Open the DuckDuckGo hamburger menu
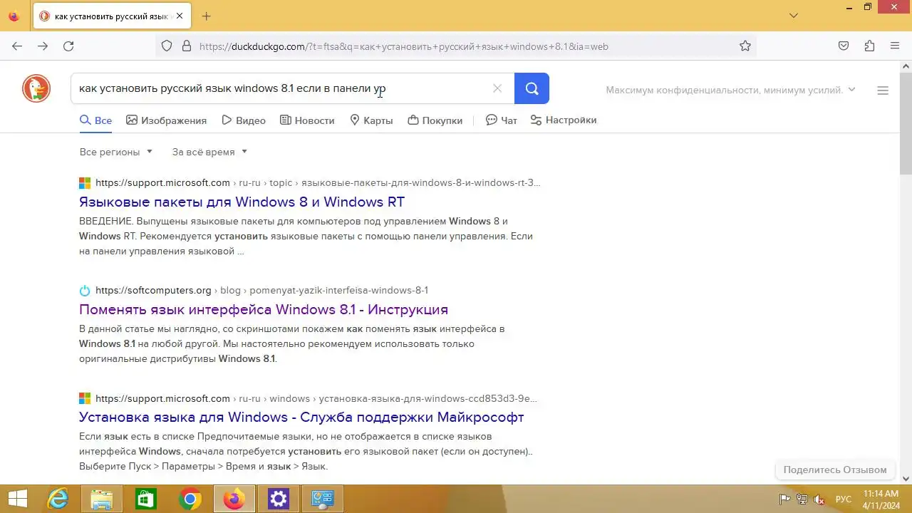912x513 pixels. tap(883, 90)
